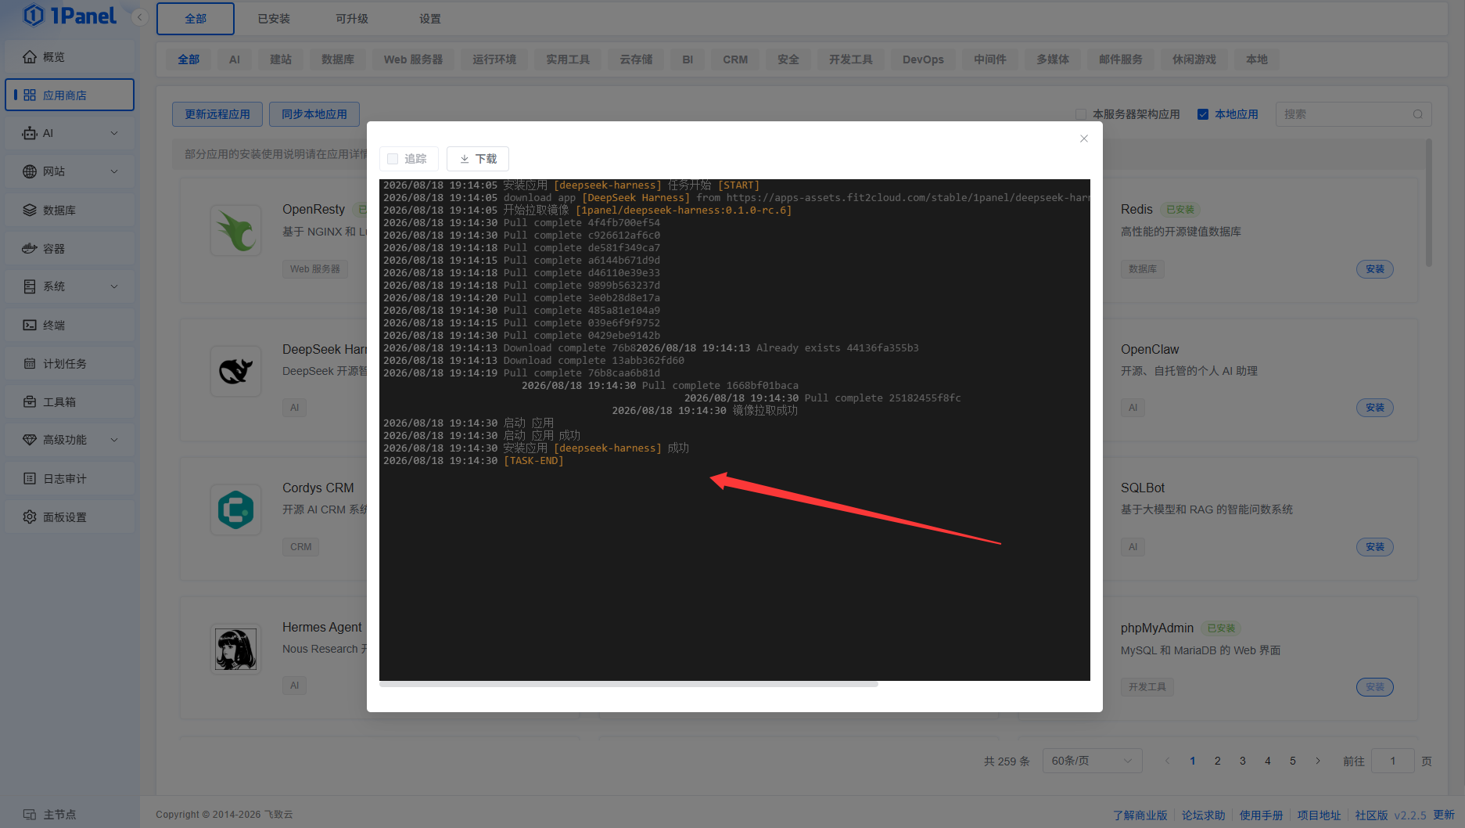Click the 更新 version link
1465x828 pixels.
point(1444,815)
